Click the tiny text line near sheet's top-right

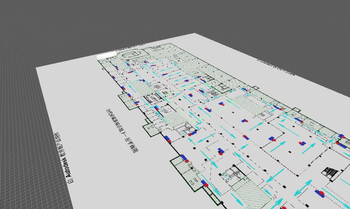tap(276, 68)
